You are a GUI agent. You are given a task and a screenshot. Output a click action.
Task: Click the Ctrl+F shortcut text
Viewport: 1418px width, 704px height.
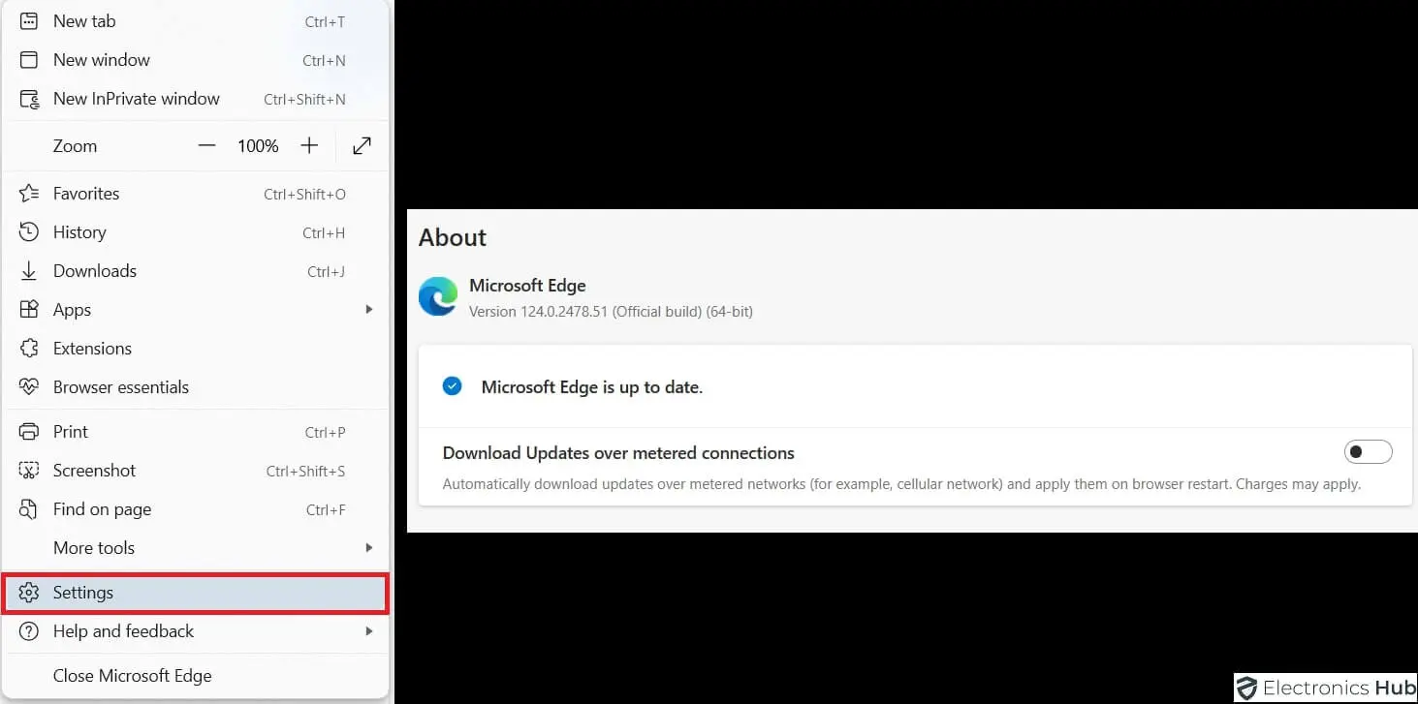(x=326, y=509)
